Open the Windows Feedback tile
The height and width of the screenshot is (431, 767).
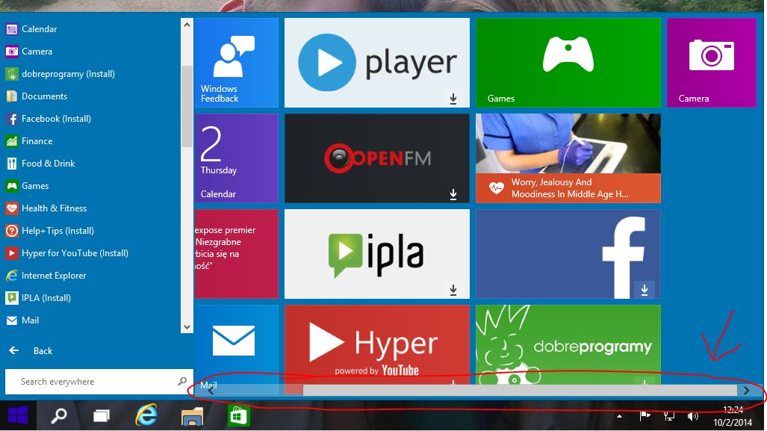(x=237, y=63)
